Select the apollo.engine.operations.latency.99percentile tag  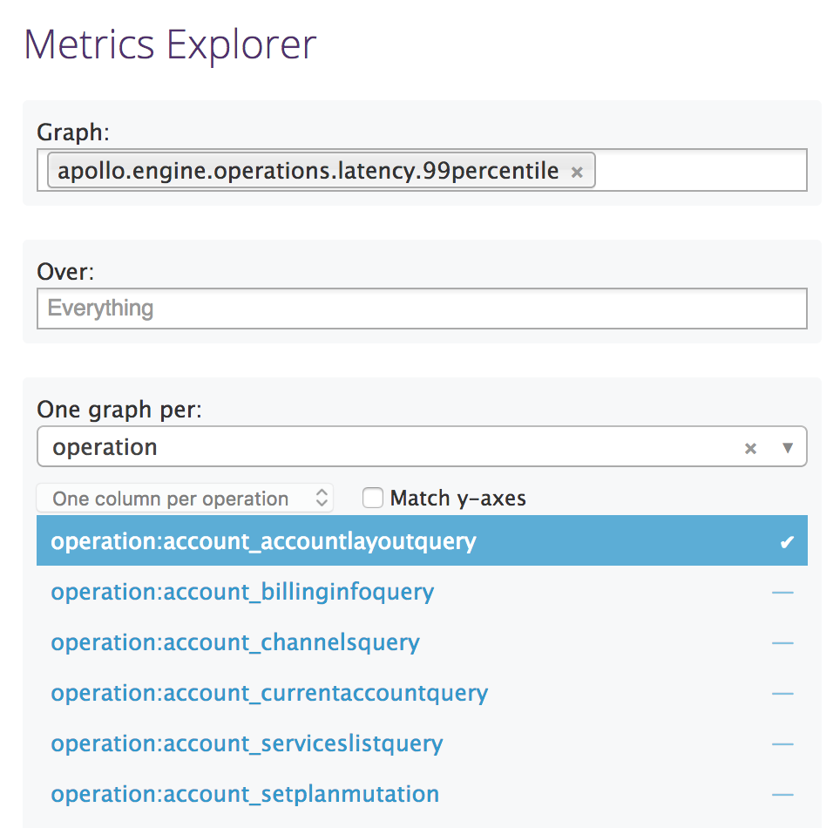pyautogui.click(x=308, y=171)
